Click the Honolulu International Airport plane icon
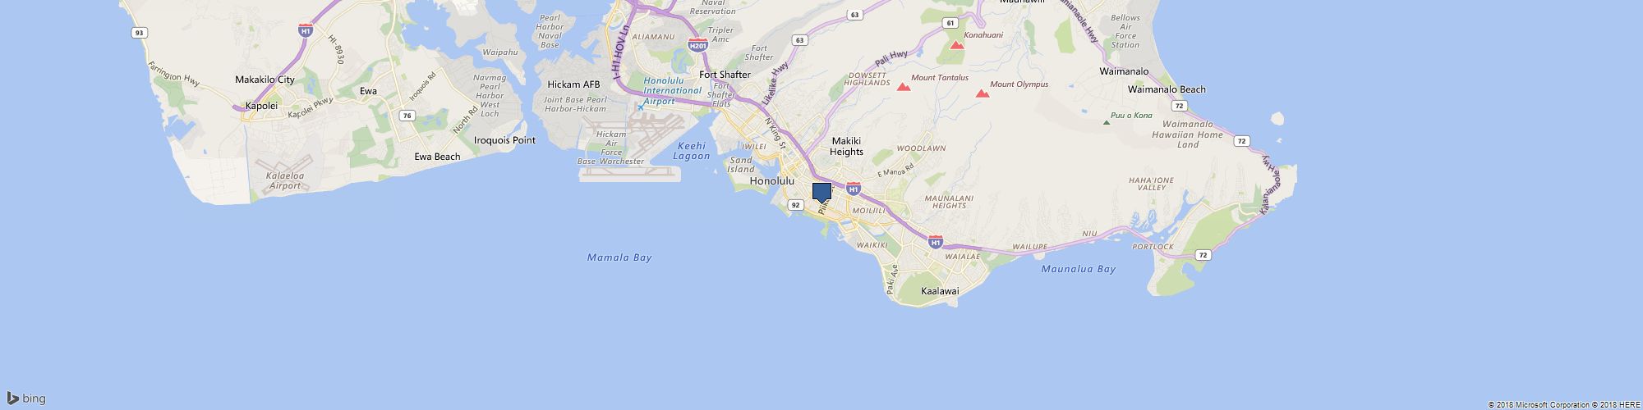 click(x=641, y=107)
